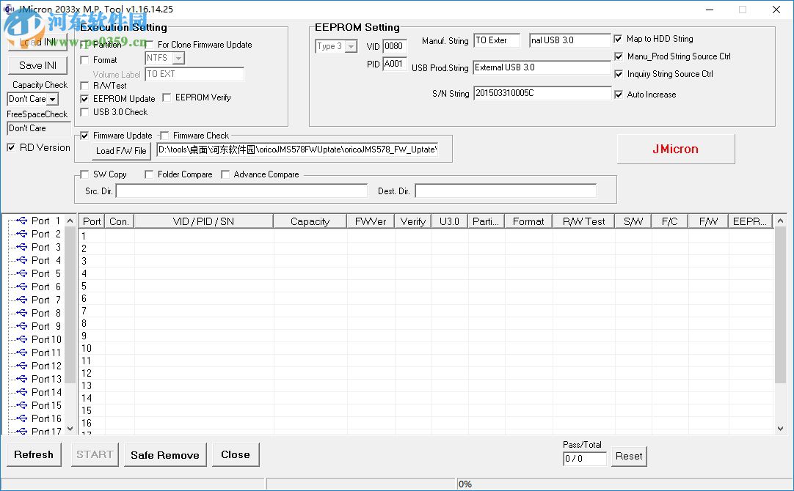The width and height of the screenshot is (794, 491).
Task: Click the Format column header
Action: pos(528,221)
